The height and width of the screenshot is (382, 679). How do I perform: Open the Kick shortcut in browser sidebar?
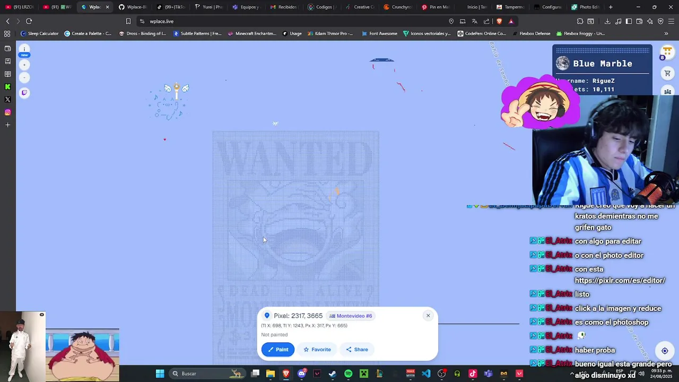(7, 86)
